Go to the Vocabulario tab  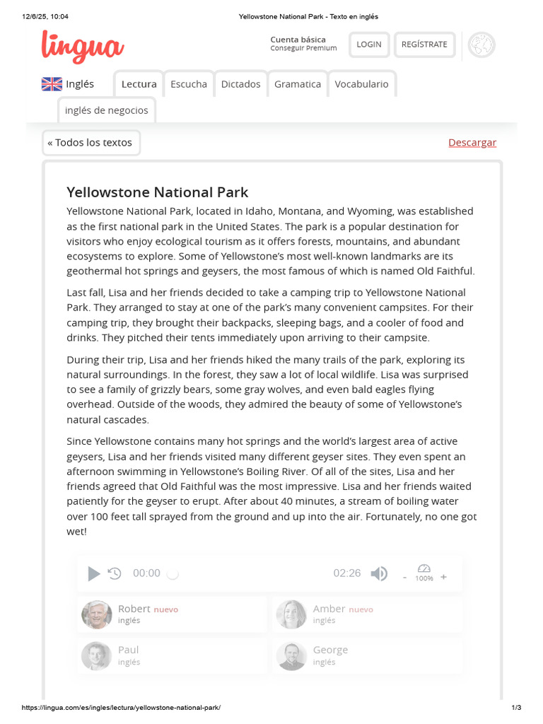click(361, 84)
